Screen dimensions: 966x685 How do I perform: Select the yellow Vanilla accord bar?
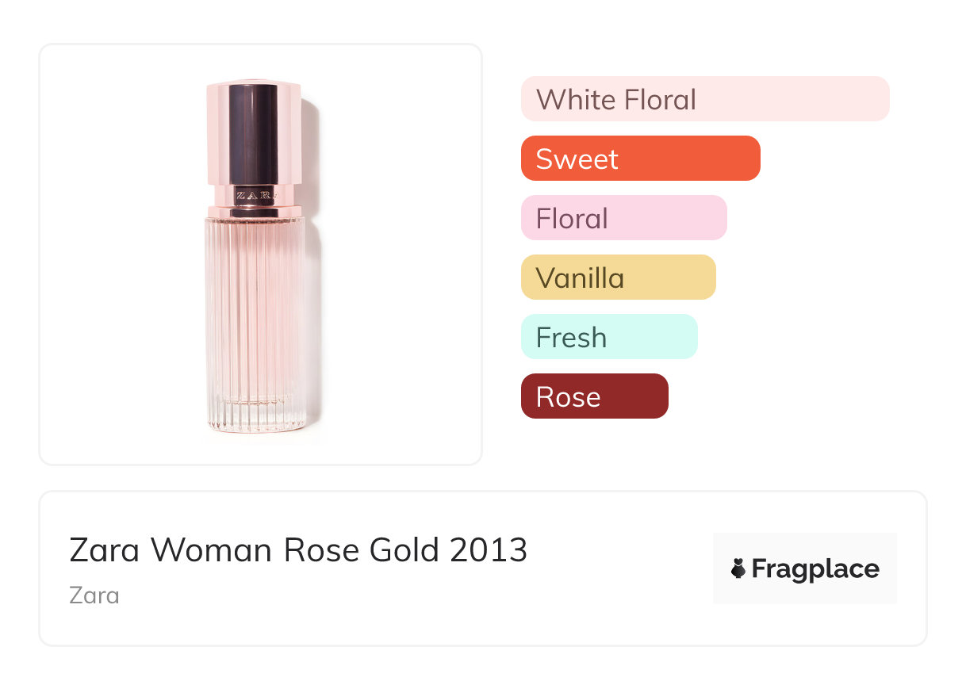pyautogui.click(x=618, y=277)
